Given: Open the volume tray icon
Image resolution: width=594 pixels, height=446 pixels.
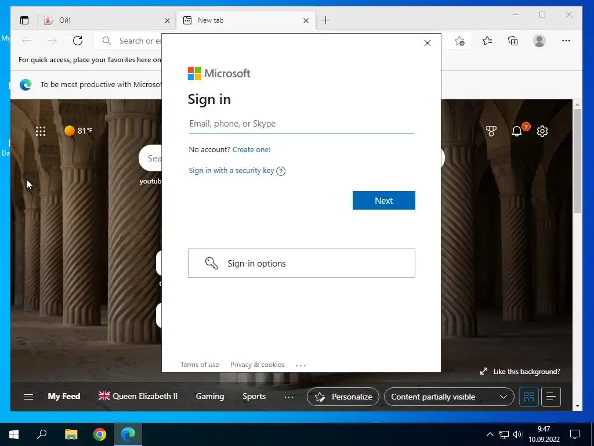Looking at the screenshot, I should (517, 434).
